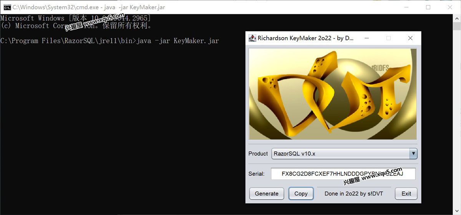
Task: Click the cmd.exe window title text
Action: pyautogui.click(x=90, y=7)
